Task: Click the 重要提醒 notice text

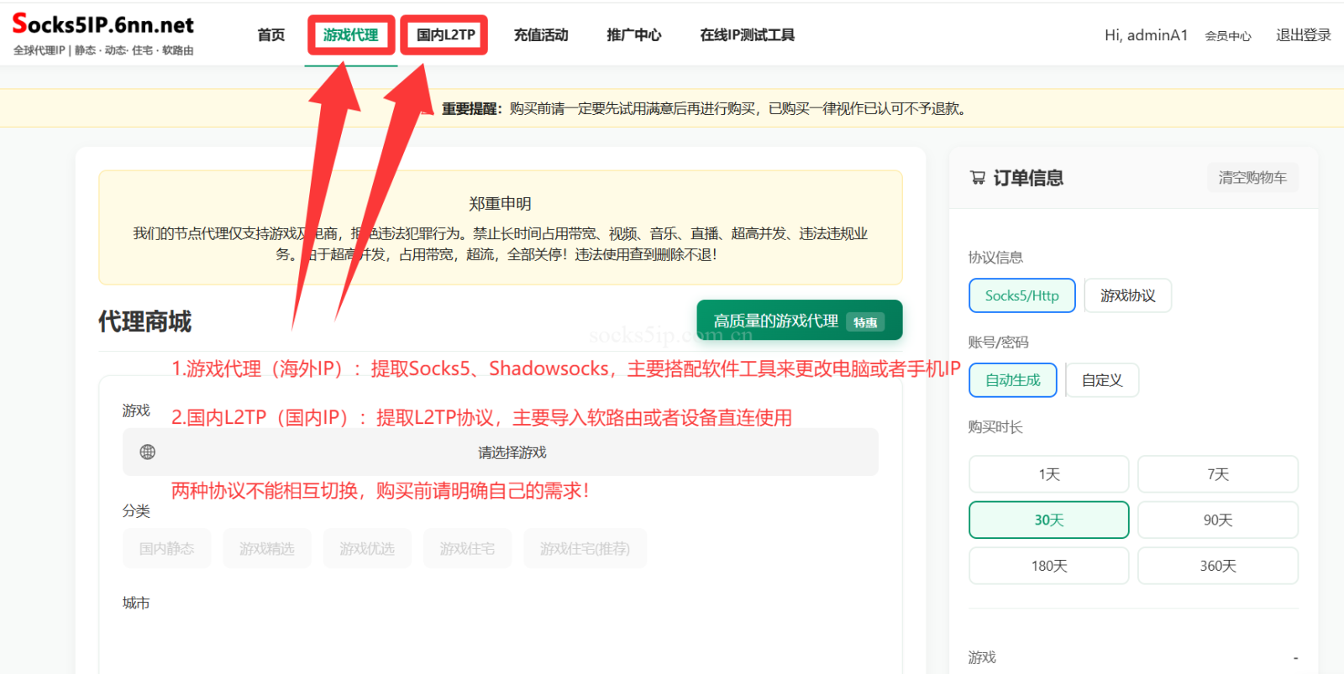Action: click(x=704, y=109)
